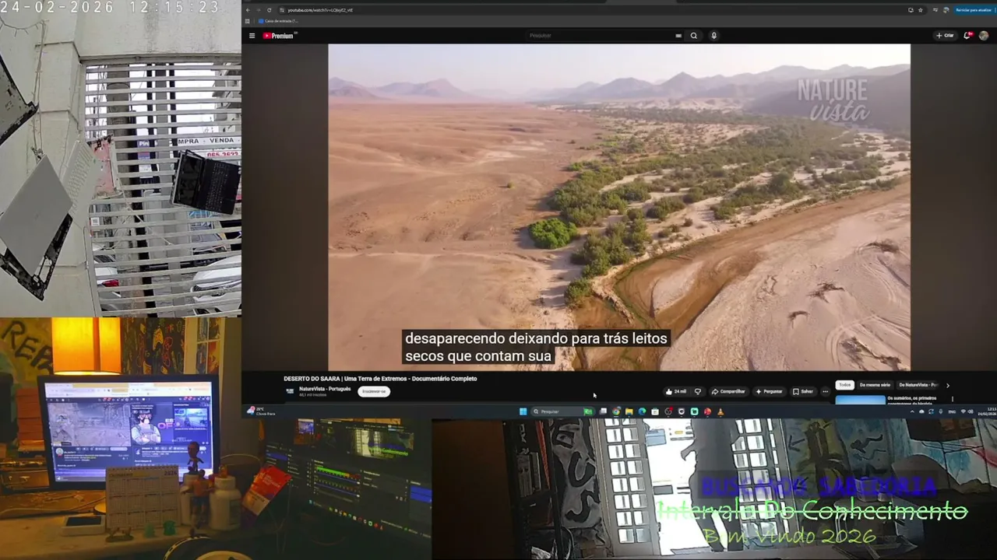Start voice search with the microphone
The image size is (997, 560).
click(713, 36)
